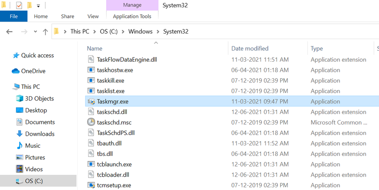Click the 3D Objects cube icon
The image size is (379, 190).
click(19, 98)
